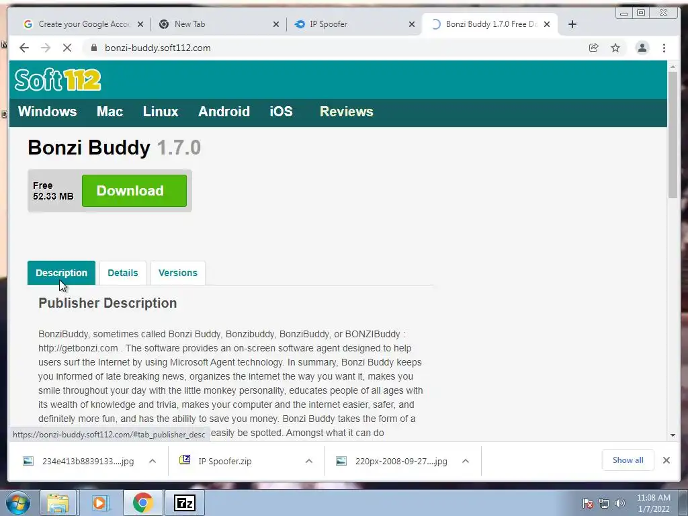Click the lock icon in the address bar
Screen dimensions: 688x516
click(x=94, y=48)
